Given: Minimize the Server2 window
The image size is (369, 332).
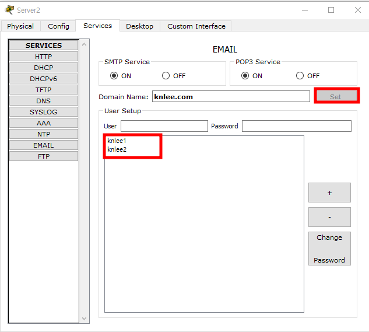Looking at the screenshot, I should pos(305,10).
